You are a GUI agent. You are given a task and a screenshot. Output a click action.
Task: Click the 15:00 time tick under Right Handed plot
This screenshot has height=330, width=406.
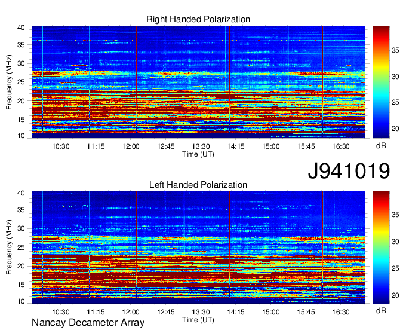[x=271, y=146]
